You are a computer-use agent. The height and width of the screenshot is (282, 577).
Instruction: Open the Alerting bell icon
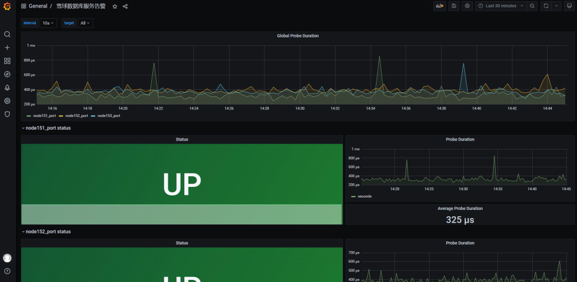coord(7,88)
